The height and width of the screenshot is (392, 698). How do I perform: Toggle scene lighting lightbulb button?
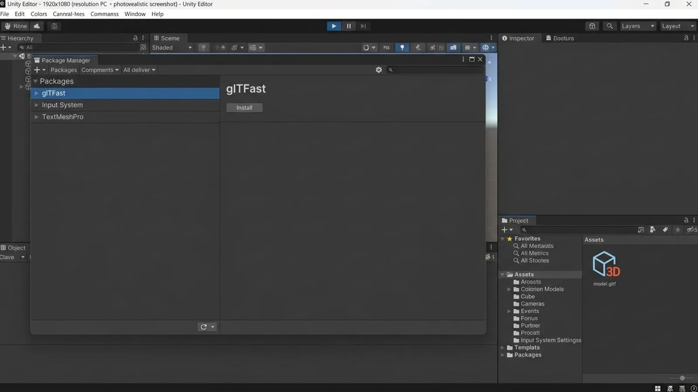click(x=402, y=47)
